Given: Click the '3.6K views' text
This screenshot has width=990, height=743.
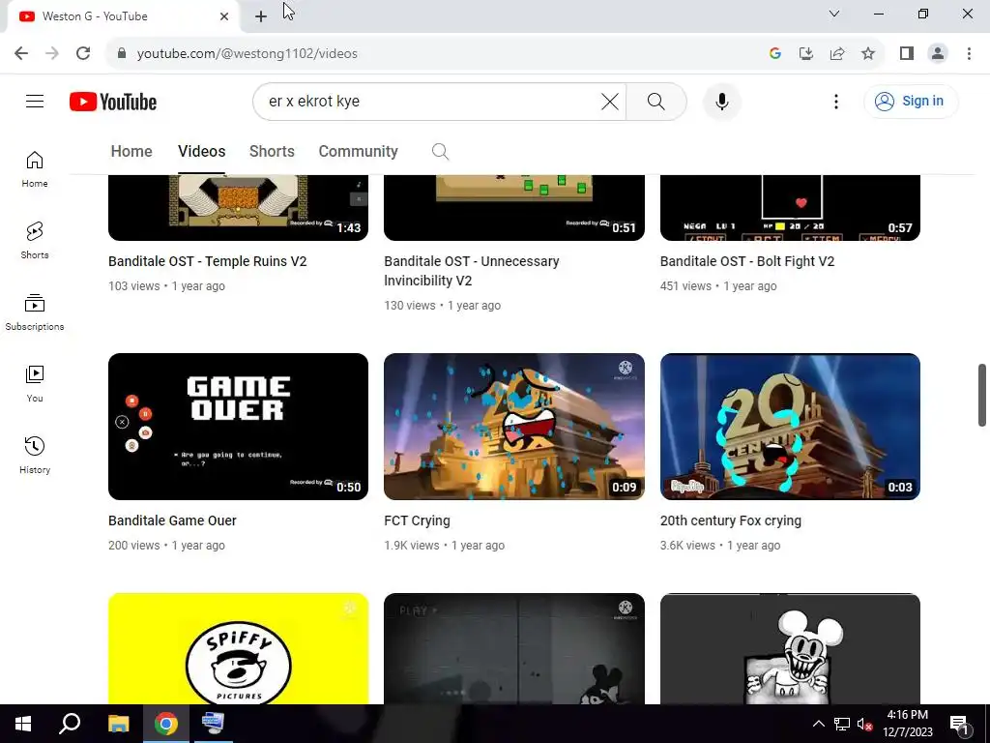Looking at the screenshot, I should (x=687, y=546).
